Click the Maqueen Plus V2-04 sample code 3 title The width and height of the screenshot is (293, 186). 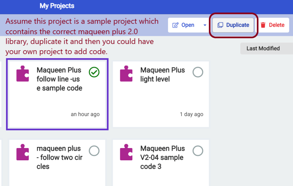coord(163,157)
